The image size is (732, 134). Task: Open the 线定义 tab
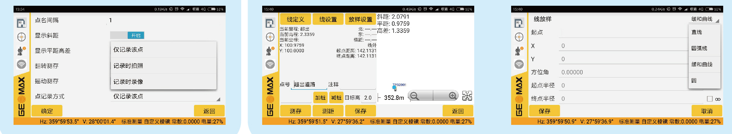tap(295, 20)
